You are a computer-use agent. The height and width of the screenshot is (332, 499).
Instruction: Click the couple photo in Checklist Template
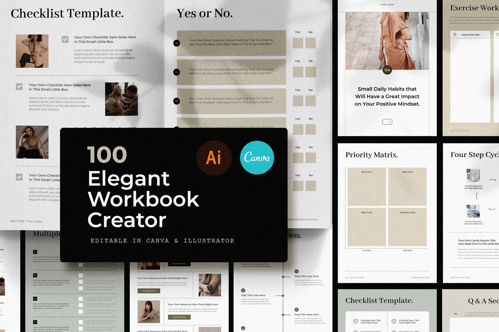click(122, 99)
